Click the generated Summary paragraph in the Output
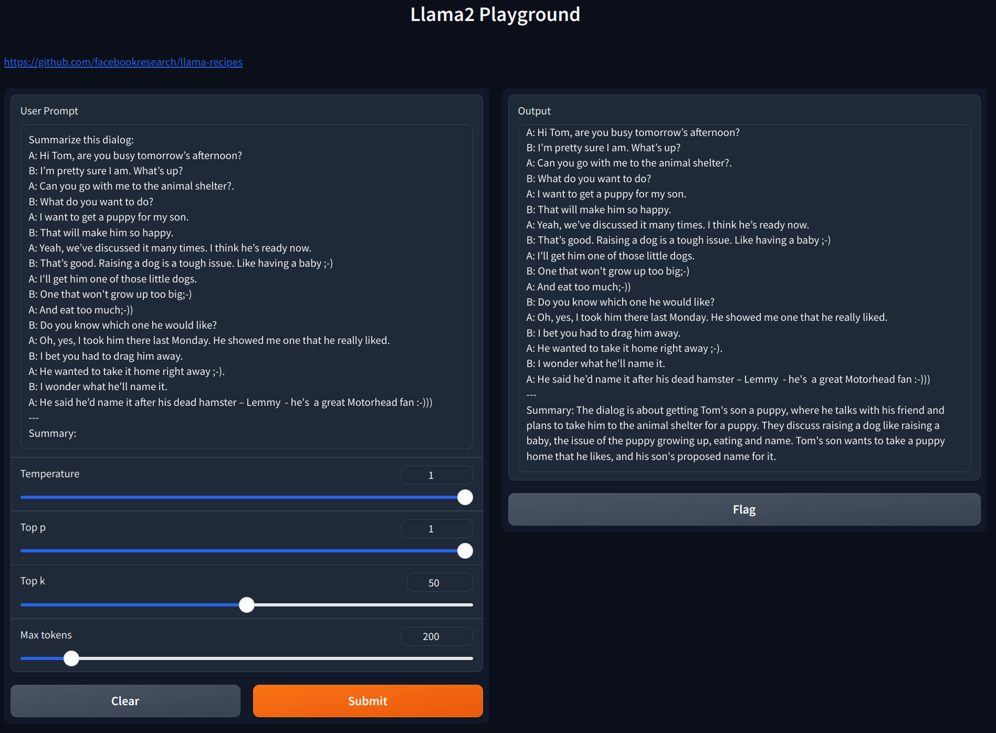996x733 pixels. [736, 433]
